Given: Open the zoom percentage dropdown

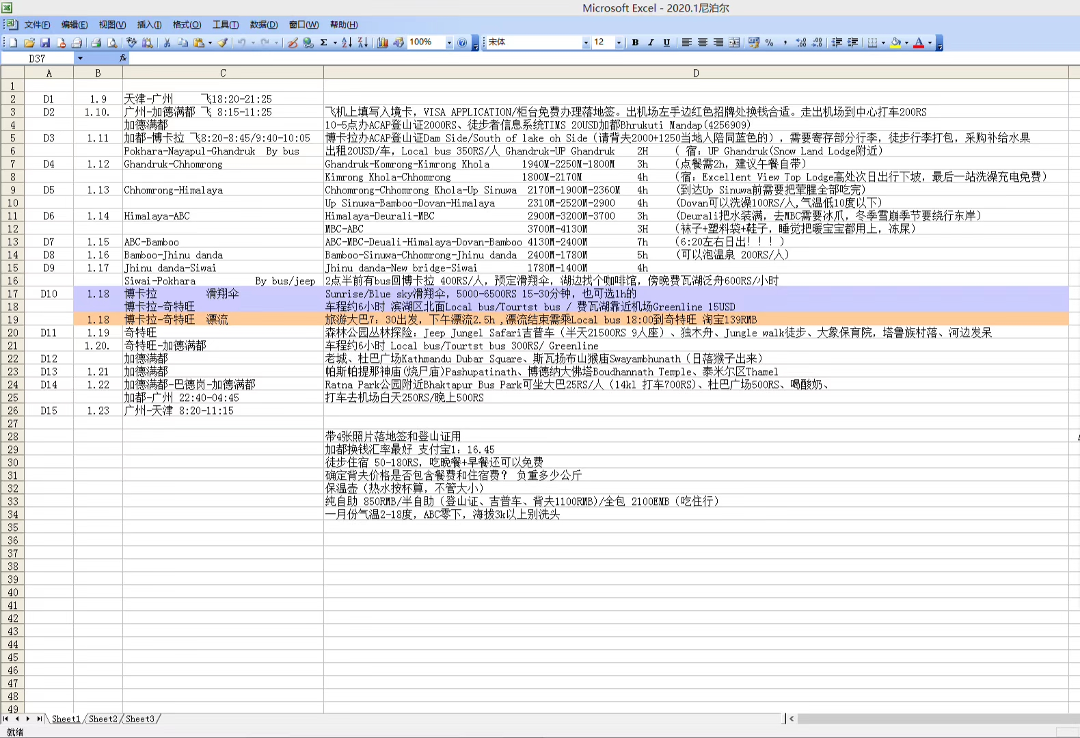Looking at the screenshot, I should pyautogui.click(x=449, y=42).
